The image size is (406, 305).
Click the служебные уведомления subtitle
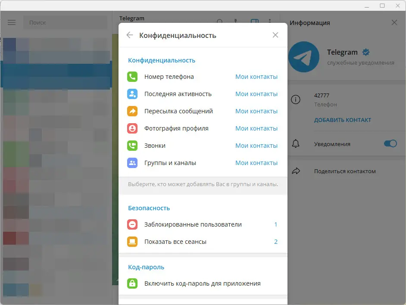(x=360, y=62)
